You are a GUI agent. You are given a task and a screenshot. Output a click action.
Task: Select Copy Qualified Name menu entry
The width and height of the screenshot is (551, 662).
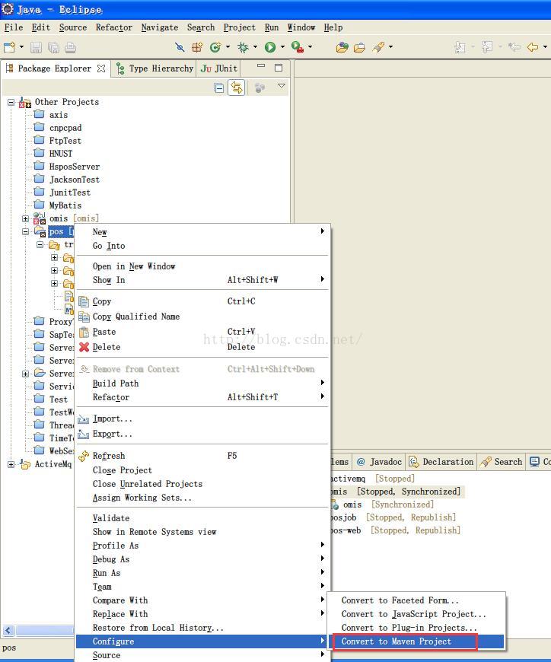tap(202, 317)
